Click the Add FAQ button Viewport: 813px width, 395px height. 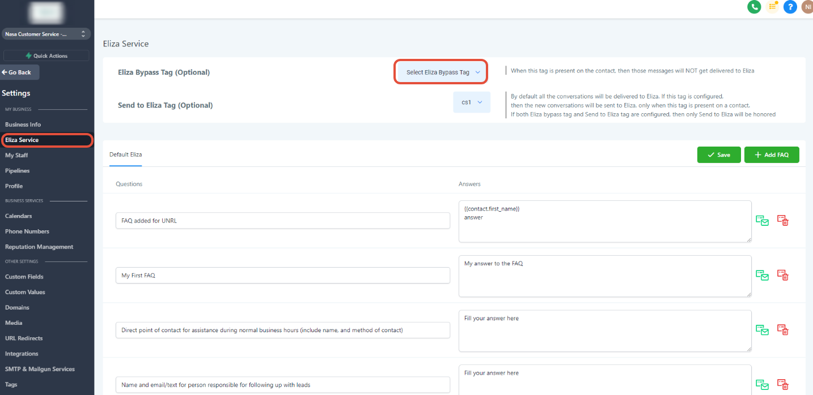tap(772, 154)
